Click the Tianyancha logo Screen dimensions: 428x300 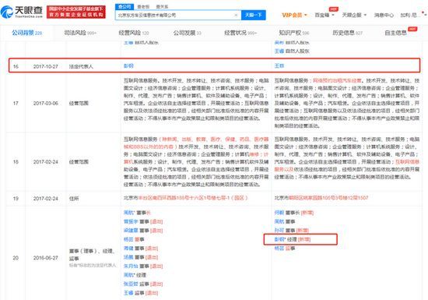click(x=22, y=12)
